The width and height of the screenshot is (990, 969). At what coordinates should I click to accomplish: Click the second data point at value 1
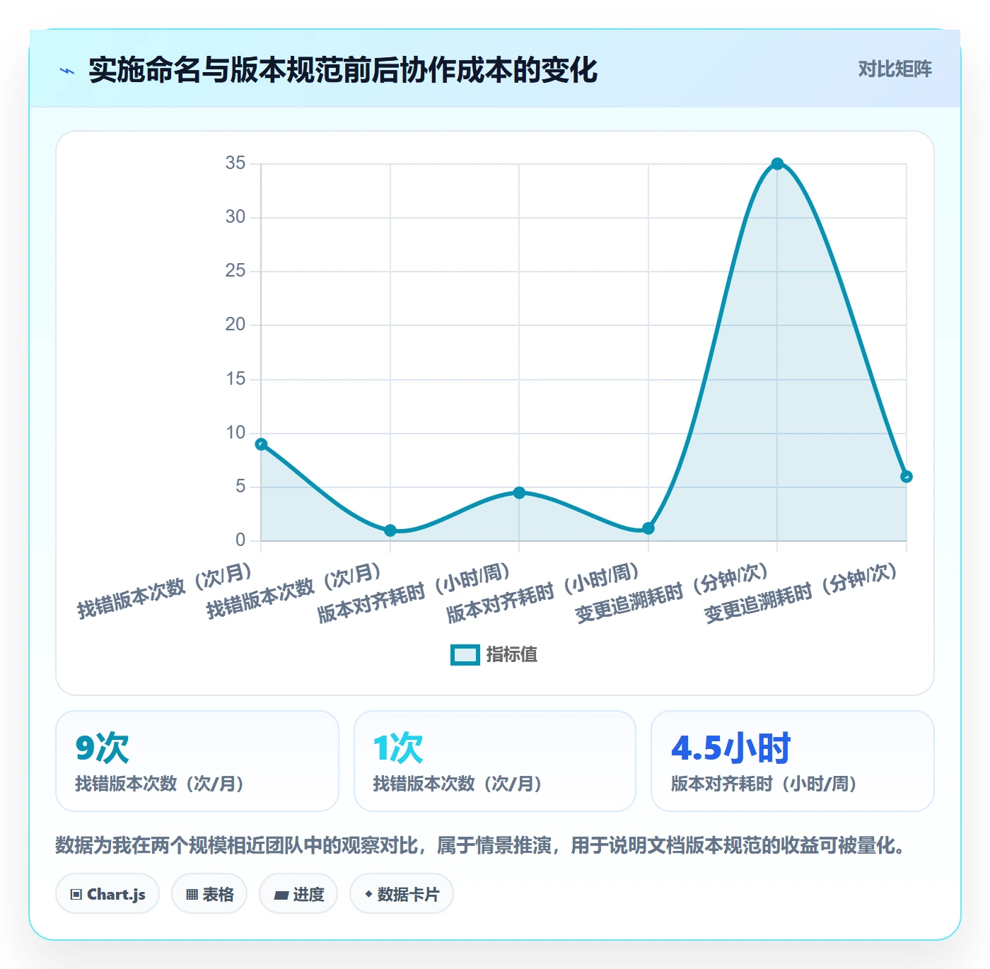390,530
